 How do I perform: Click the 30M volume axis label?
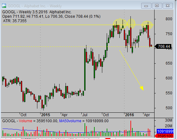(168, 120)
